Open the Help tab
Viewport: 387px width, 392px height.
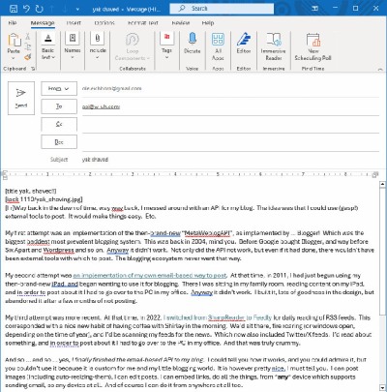pyautogui.click(x=208, y=23)
